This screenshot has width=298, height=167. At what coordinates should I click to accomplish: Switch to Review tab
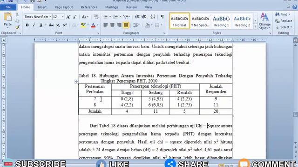(131, 7)
